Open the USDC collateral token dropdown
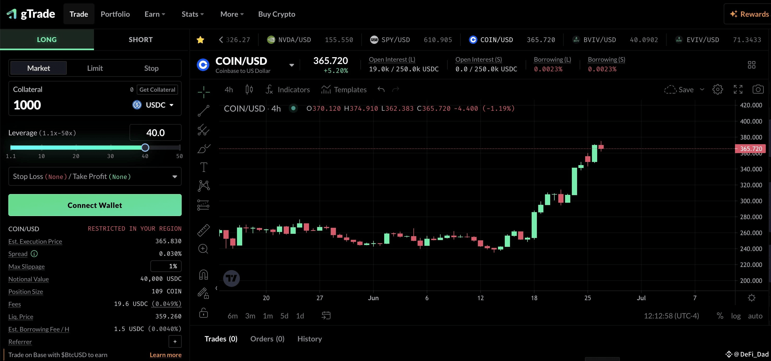Image resolution: width=771 pixels, height=361 pixels. click(153, 105)
